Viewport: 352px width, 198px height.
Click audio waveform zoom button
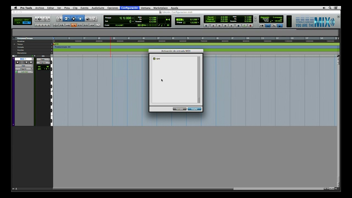click(x=40, y=19)
